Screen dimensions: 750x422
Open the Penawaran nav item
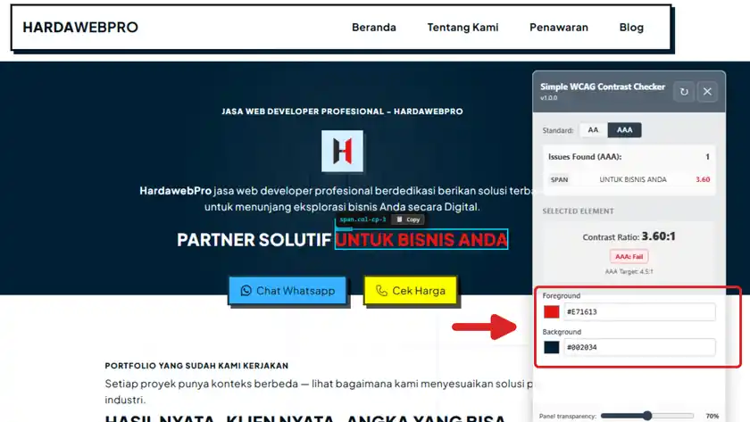point(559,28)
